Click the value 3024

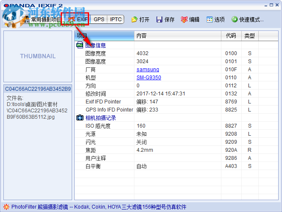(142, 61)
